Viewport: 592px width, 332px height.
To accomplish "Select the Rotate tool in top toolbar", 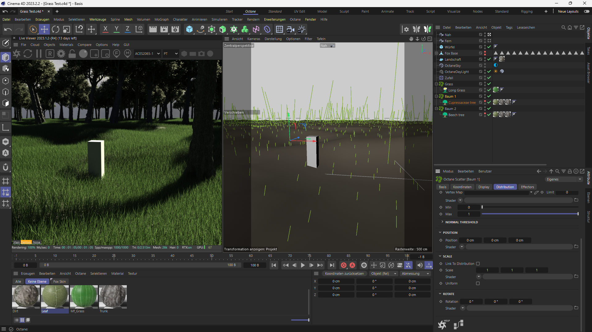I will coord(56,29).
